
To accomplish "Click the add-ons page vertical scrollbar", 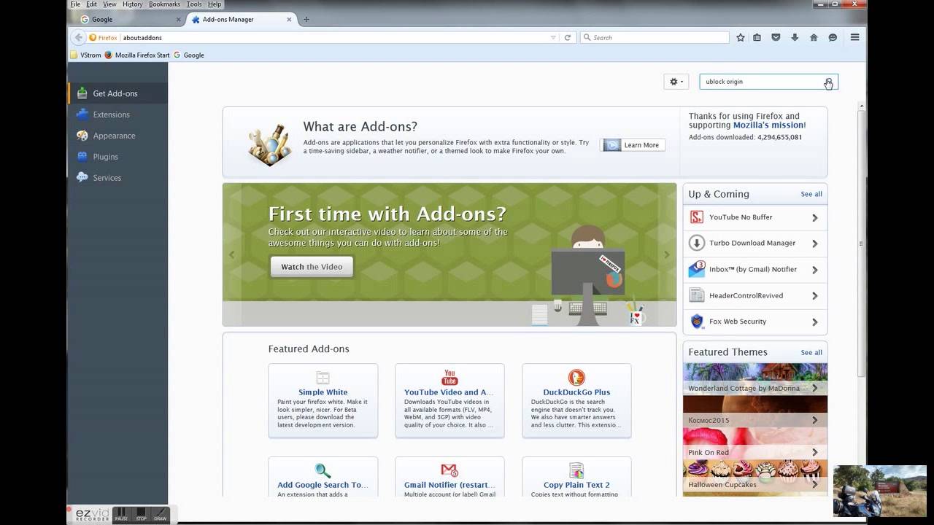I will tap(861, 244).
